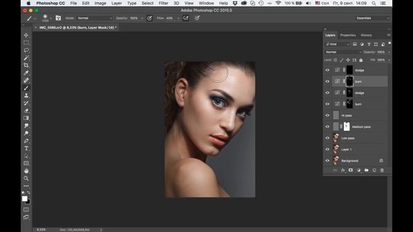Select the Path Selection tool
The image size is (413, 232).
[x=26, y=156]
